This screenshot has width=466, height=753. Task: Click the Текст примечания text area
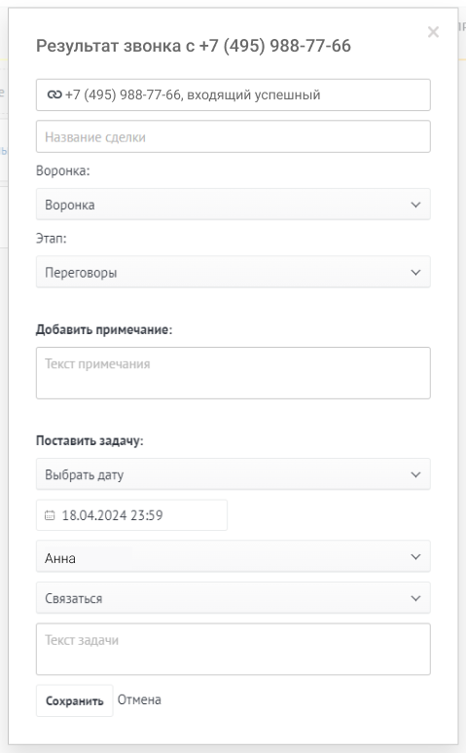coord(233,373)
